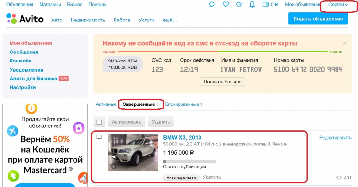The width and height of the screenshot is (358, 187).
Task: Open favorites heart icon
Action: click(226, 4)
